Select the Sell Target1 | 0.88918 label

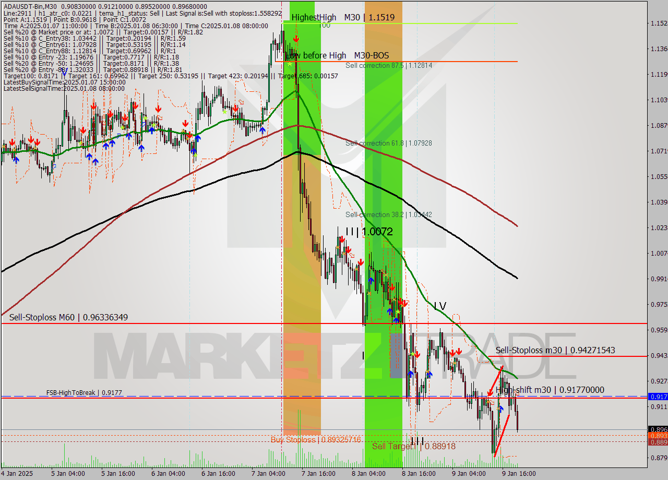[413, 446]
